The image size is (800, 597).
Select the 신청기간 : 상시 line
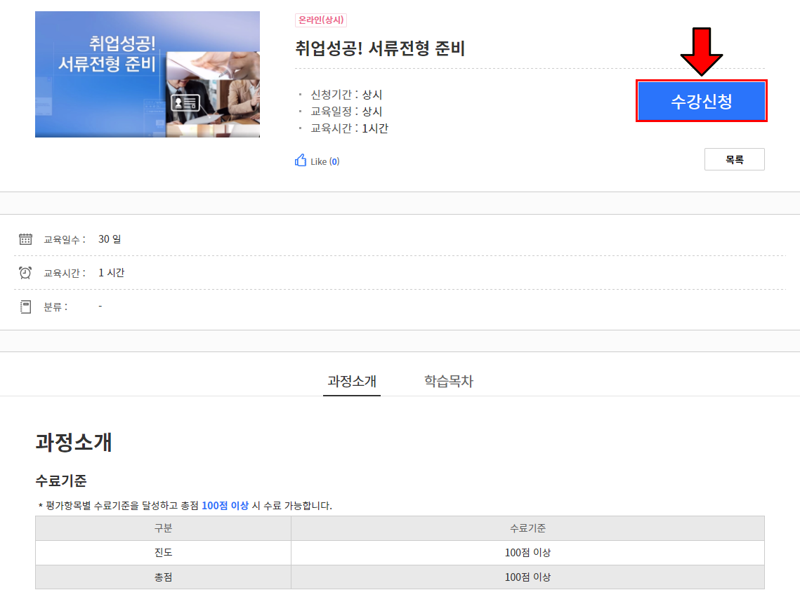pos(346,95)
